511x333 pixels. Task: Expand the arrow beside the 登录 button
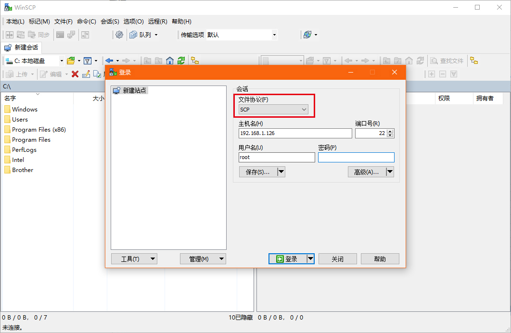(310, 259)
